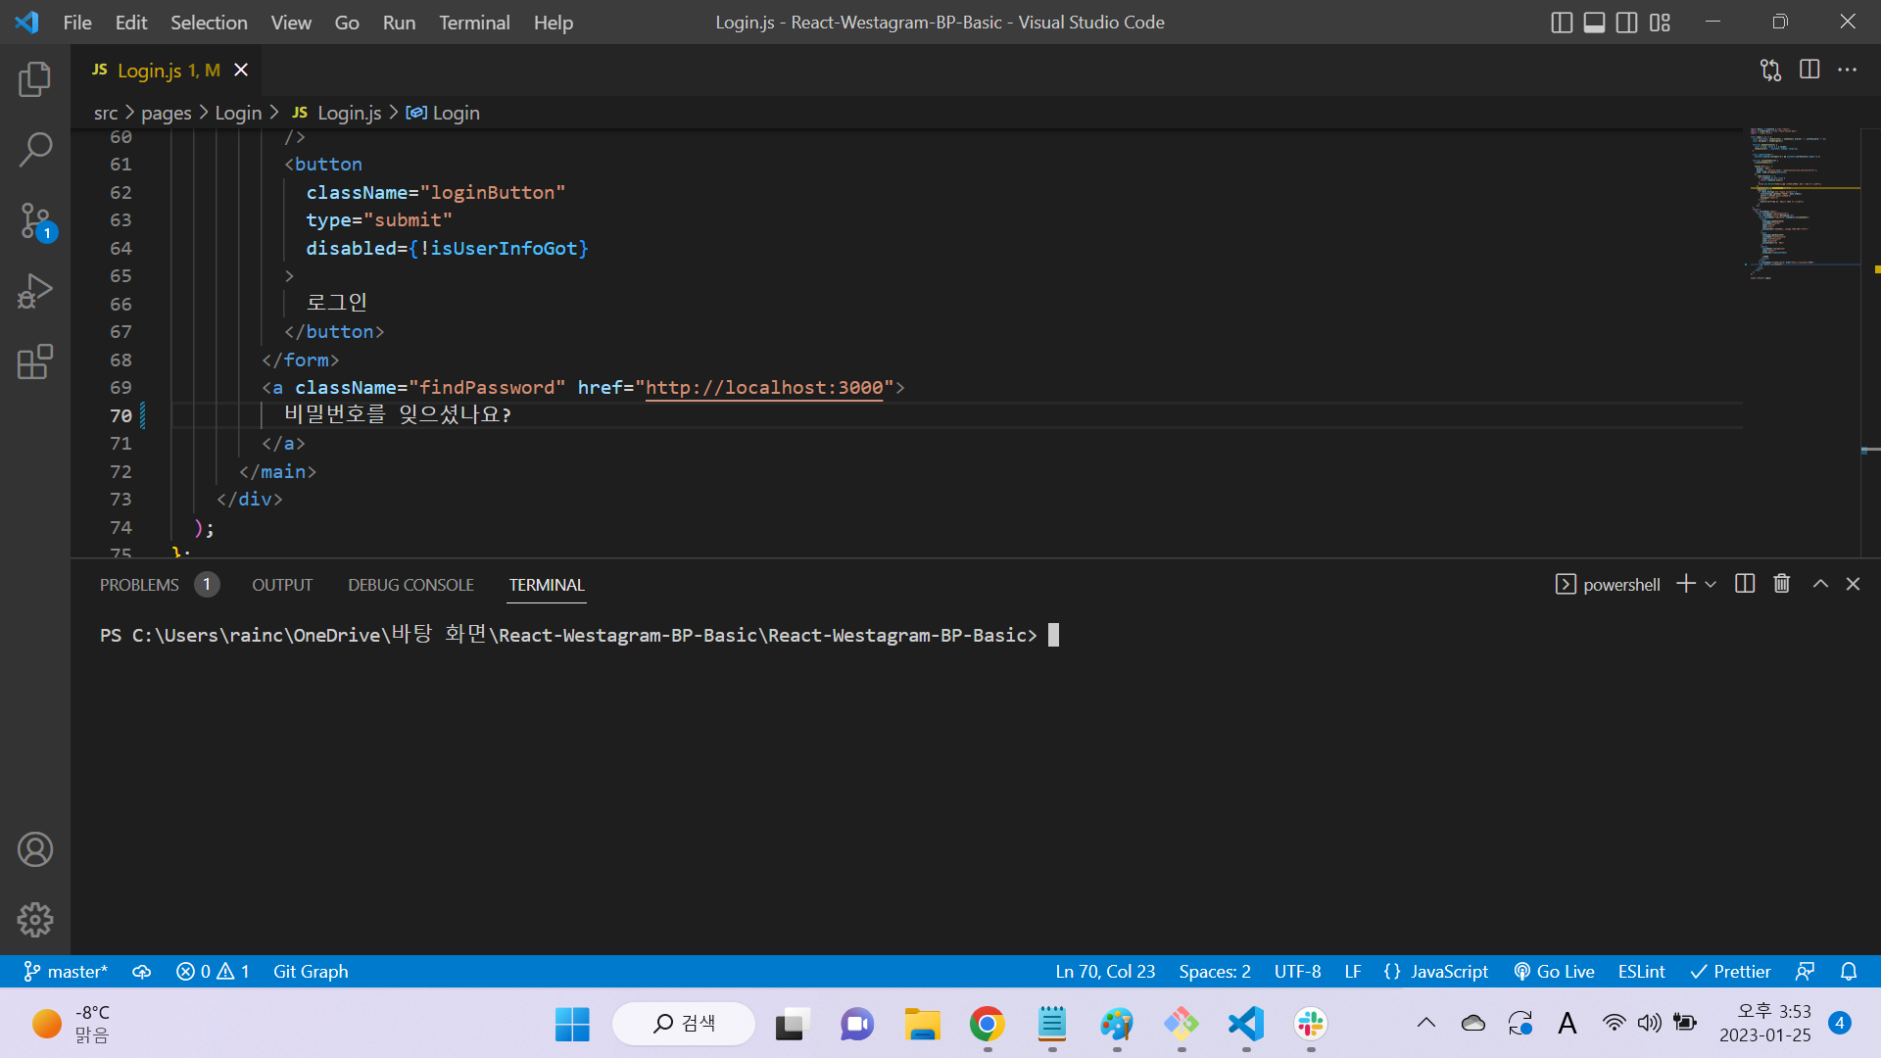Click Go Live in status bar
Image resolution: width=1881 pixels, height=1058 pixels.
coord(1555,971)
